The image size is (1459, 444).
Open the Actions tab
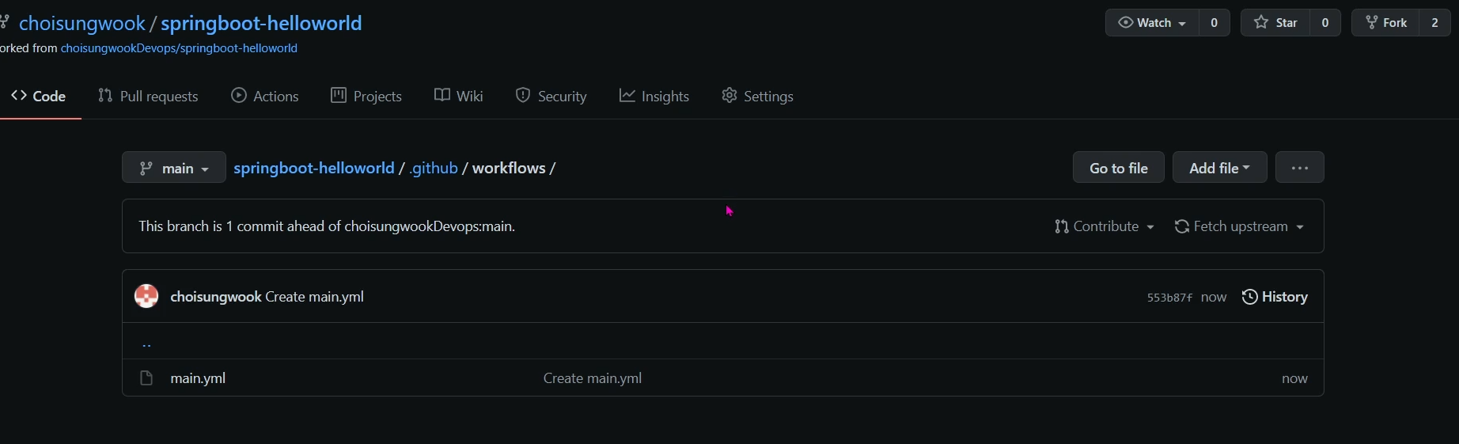point(265,96)
